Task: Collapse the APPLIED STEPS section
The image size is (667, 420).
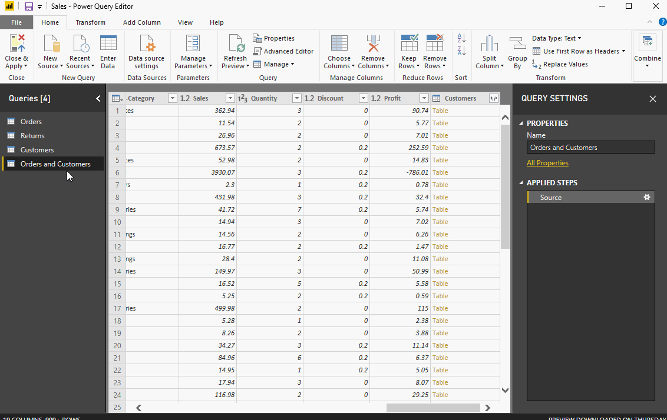Action: click(x=521, y=182)
